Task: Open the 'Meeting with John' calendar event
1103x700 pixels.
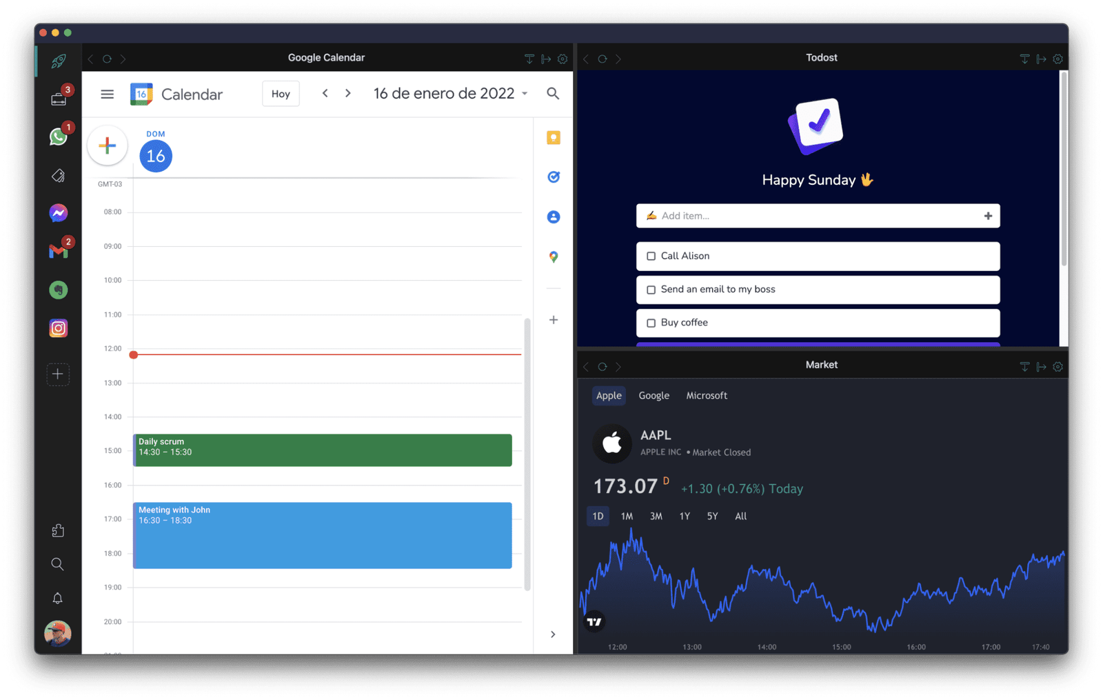Action: (321, 536)
